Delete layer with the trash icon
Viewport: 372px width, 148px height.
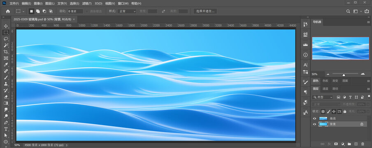click(x=363, y=144)
